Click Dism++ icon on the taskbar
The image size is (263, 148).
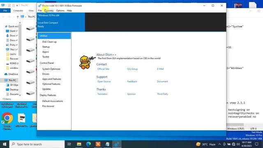pyautogui.click(x=117, y=144)
